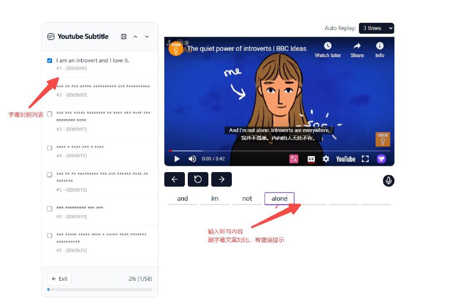Check the subtitle #3 checkbox
The width and height of the screenshot is (458, 303).
point(50,114)
